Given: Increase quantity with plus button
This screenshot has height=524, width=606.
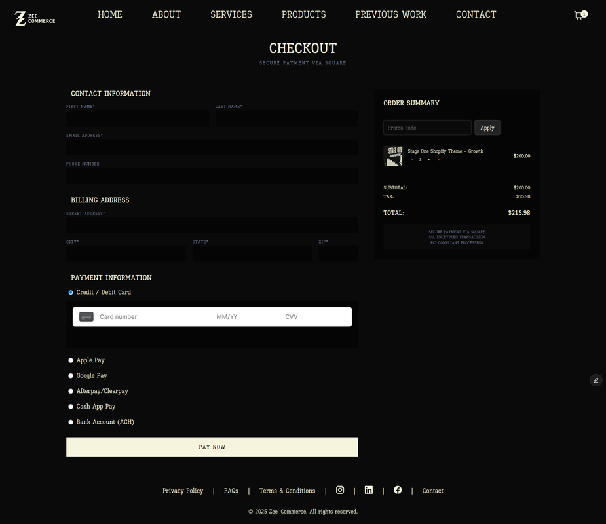Looking at the screenshot, I should tap(428, 160).
